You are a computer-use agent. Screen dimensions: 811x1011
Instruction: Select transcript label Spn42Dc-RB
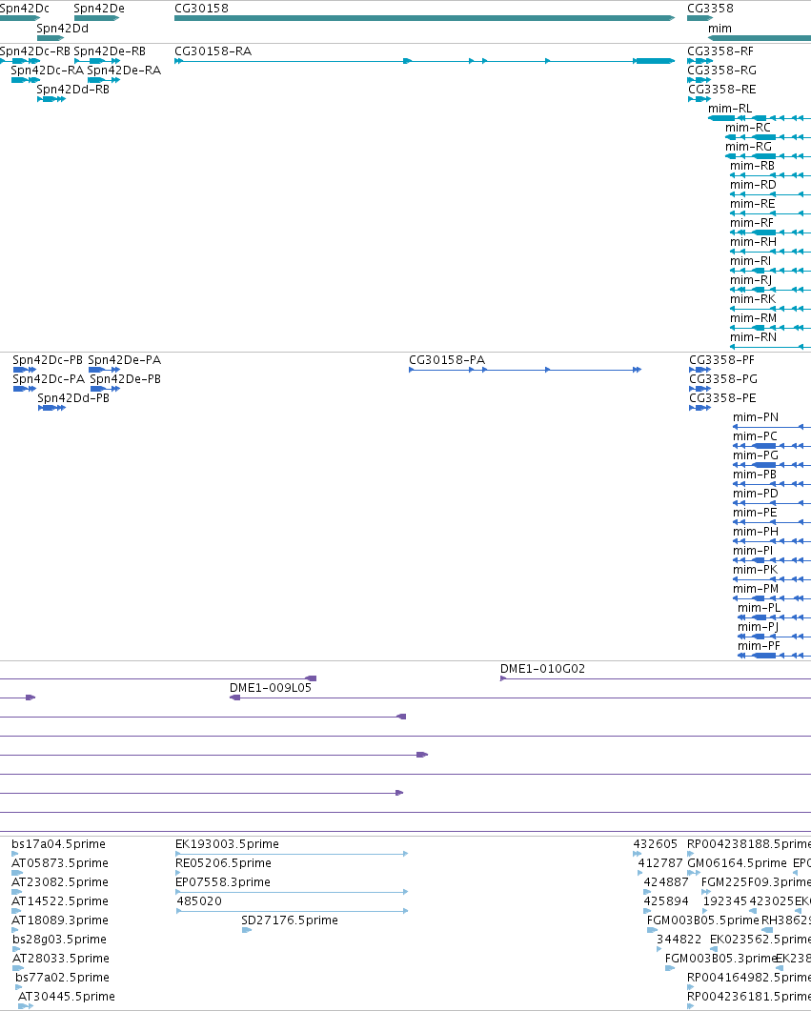(x=35, y=51)
